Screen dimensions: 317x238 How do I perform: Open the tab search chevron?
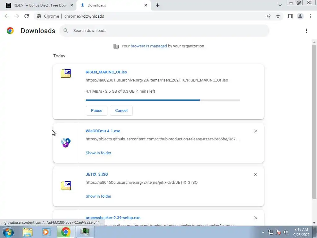click(x=280, y=5)
